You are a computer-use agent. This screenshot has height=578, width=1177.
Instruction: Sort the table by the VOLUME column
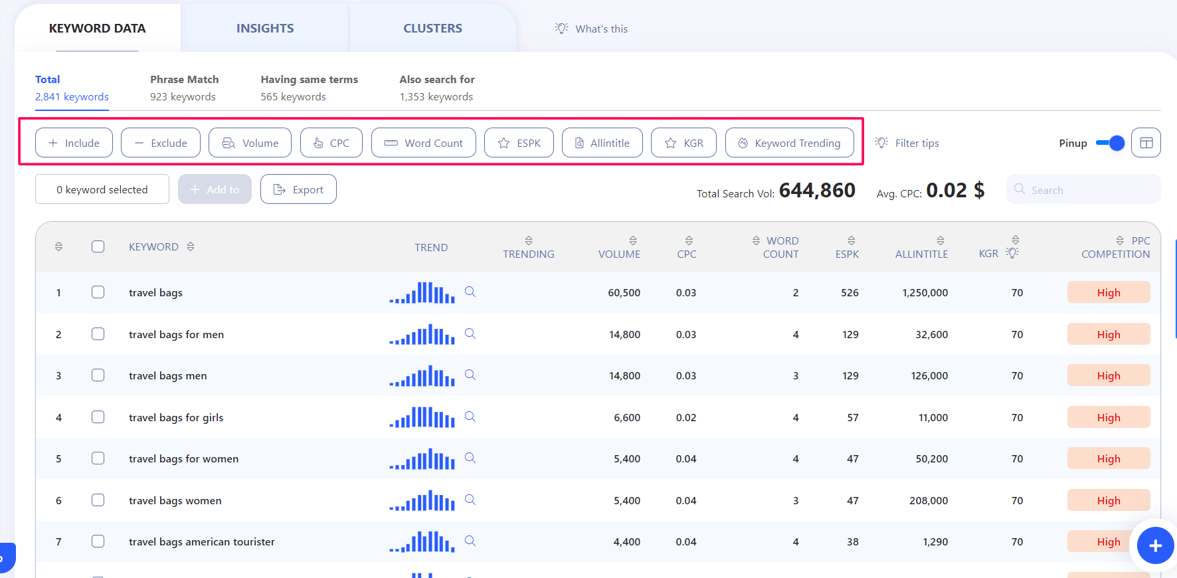point(619,248)
